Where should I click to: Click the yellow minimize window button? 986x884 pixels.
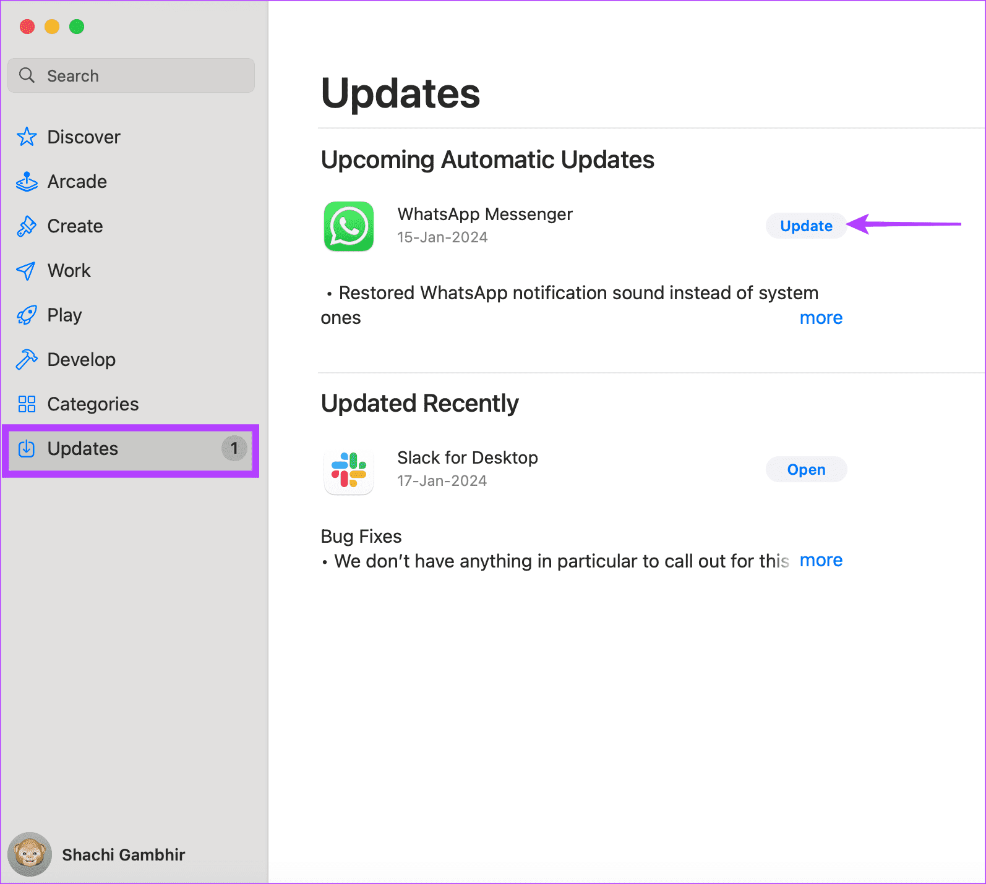pyautogui.click(x=52, y=27)
